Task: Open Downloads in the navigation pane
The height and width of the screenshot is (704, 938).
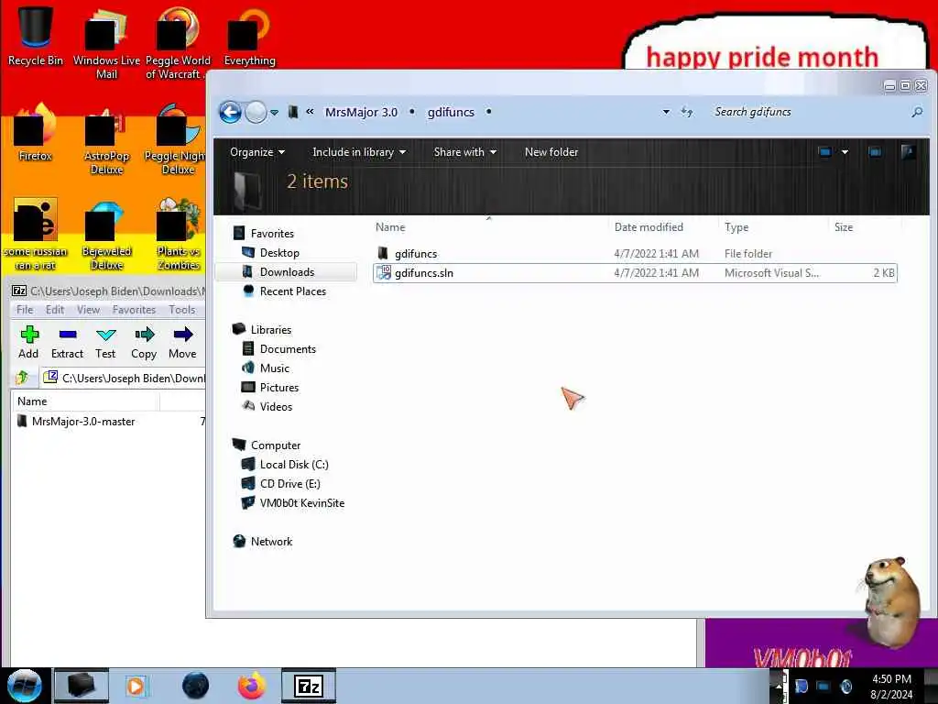Action: [287, 271]
